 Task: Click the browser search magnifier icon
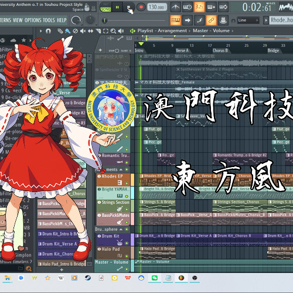click(29, 269)
